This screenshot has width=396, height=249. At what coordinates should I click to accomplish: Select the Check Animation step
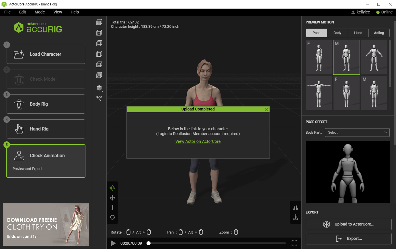46,161
